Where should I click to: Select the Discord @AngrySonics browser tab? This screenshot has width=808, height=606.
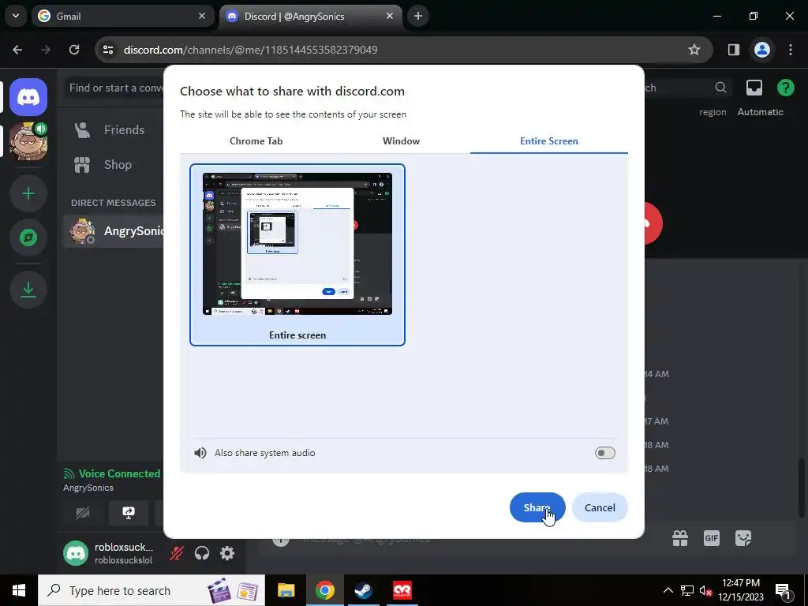coord(311,17)
